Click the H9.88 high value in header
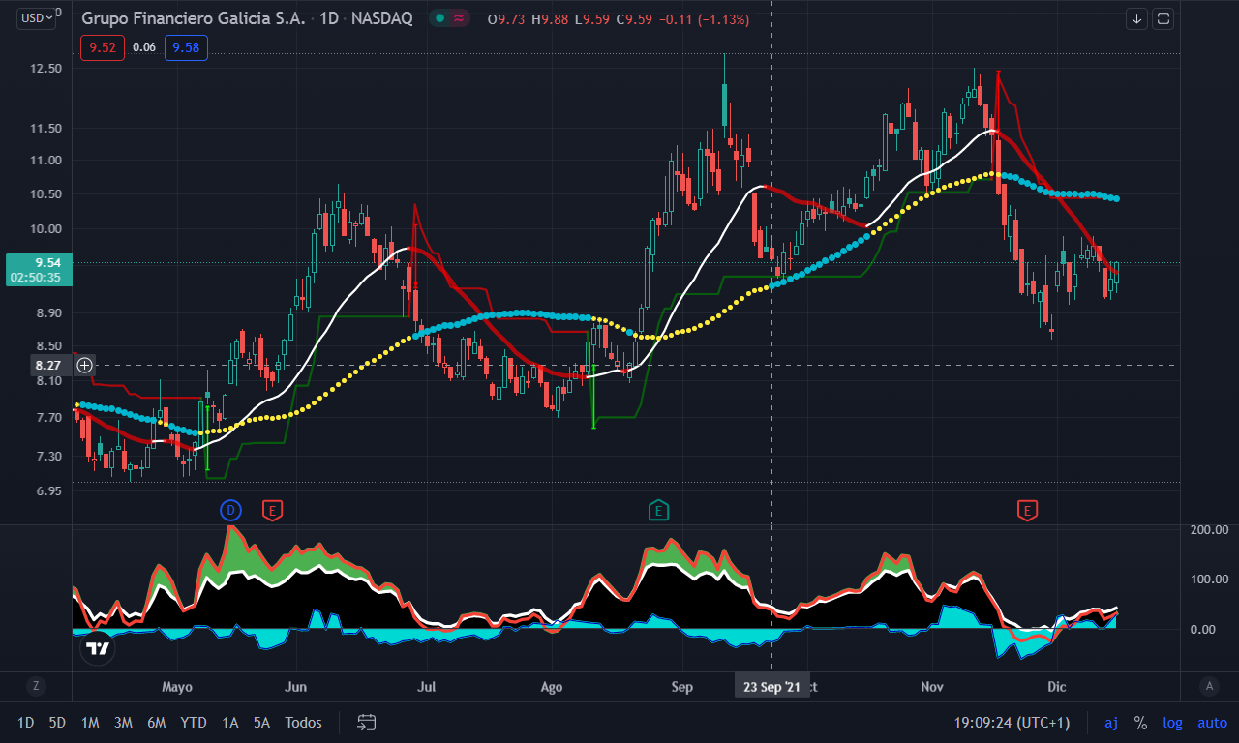Viewport: 1239px width, 743px height. pos(552,19)
